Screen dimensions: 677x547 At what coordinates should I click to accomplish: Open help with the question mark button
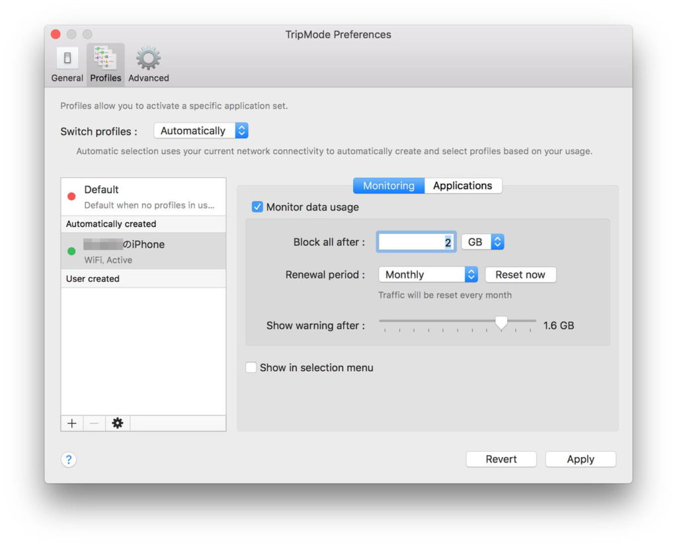[x=69, y=459]
